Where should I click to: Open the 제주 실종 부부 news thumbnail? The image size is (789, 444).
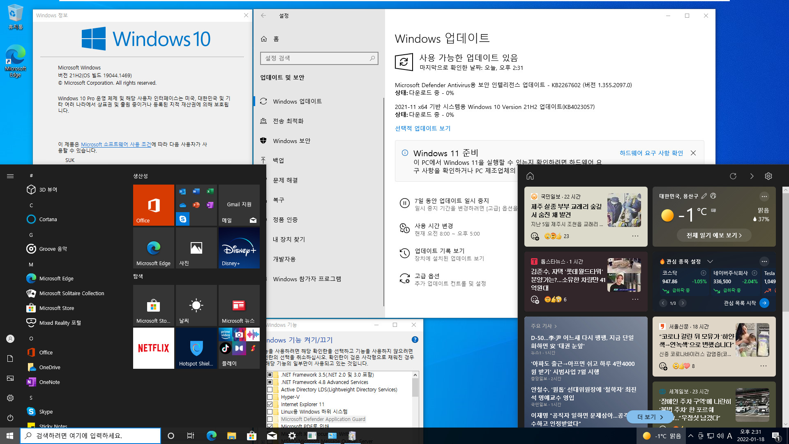(624, 210)
